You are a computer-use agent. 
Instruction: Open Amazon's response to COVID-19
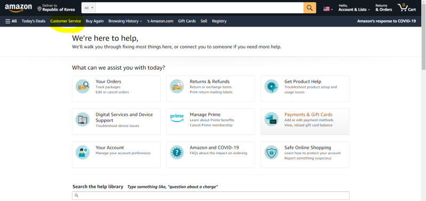(x=387, y=21)
